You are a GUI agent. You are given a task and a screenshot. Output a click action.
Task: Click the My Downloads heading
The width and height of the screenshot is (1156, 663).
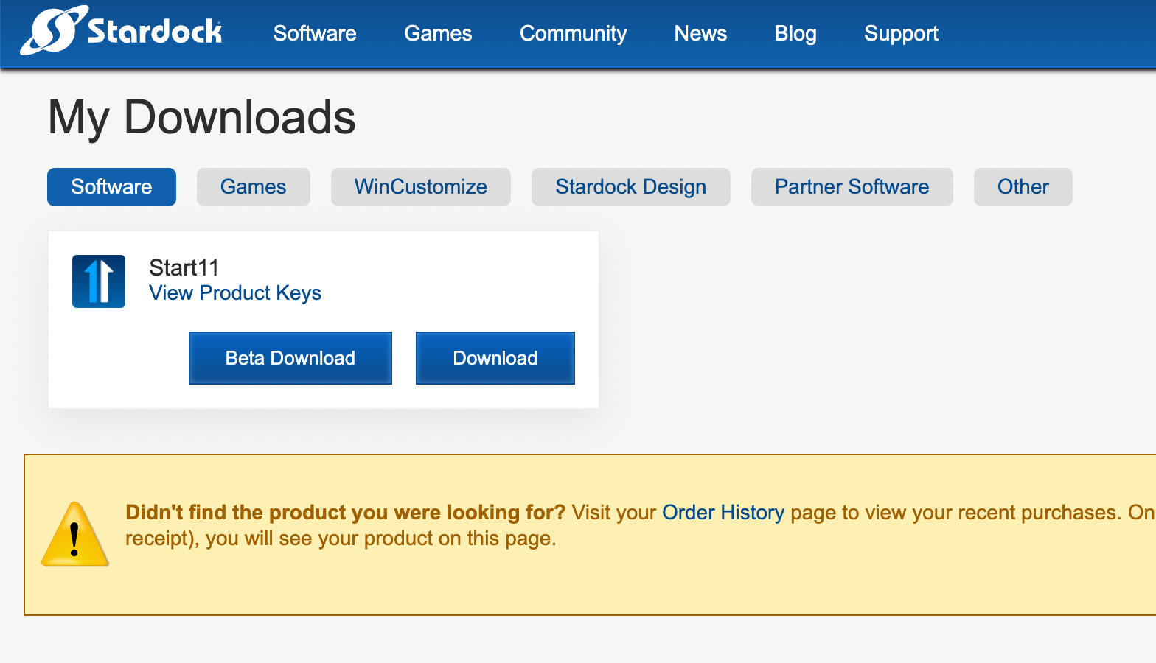[x=202, y=118]
